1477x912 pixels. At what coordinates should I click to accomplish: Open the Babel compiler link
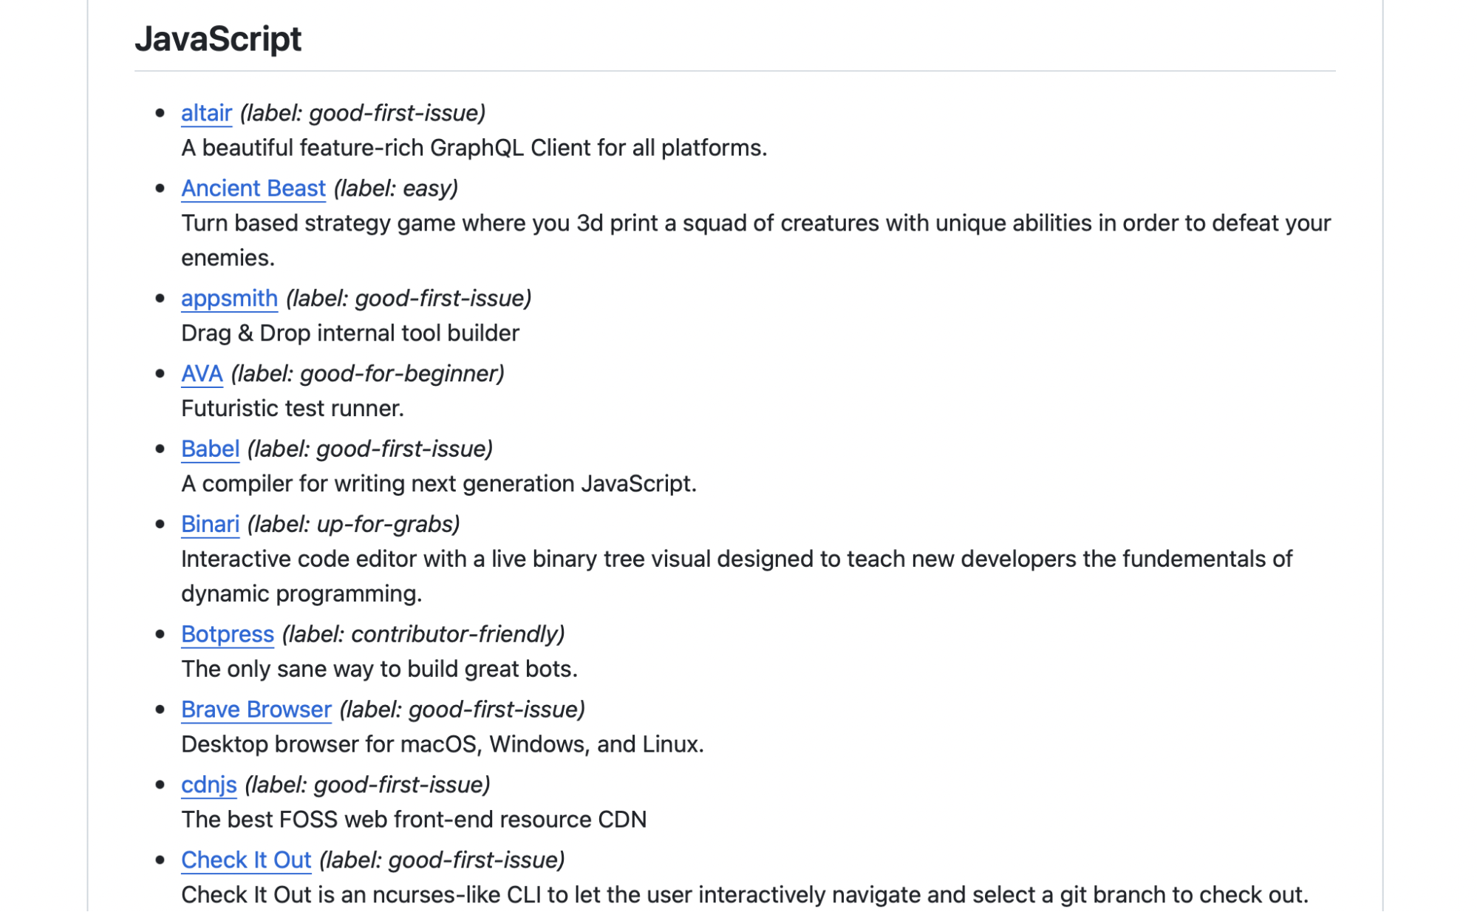(x=210, y=449)
